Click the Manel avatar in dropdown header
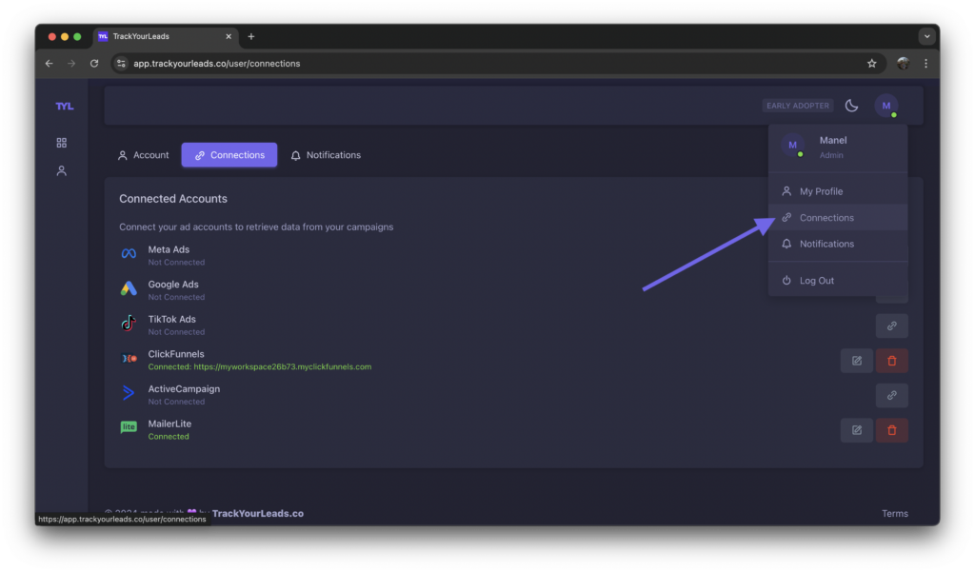Image resolution: width=975 pixels, height=572 pixels. [x=793, y=146]
